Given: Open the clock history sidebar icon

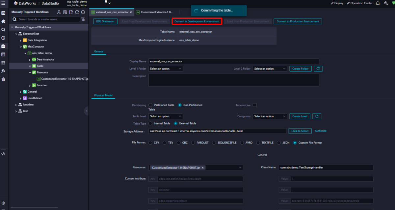Looking at the screenshot, I should click(3, 38).
